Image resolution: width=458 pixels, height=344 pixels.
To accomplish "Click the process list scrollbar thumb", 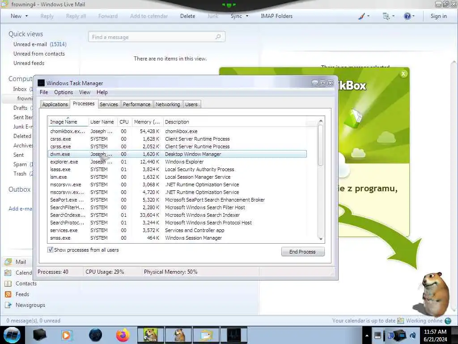I will click(x=320, y=145).
